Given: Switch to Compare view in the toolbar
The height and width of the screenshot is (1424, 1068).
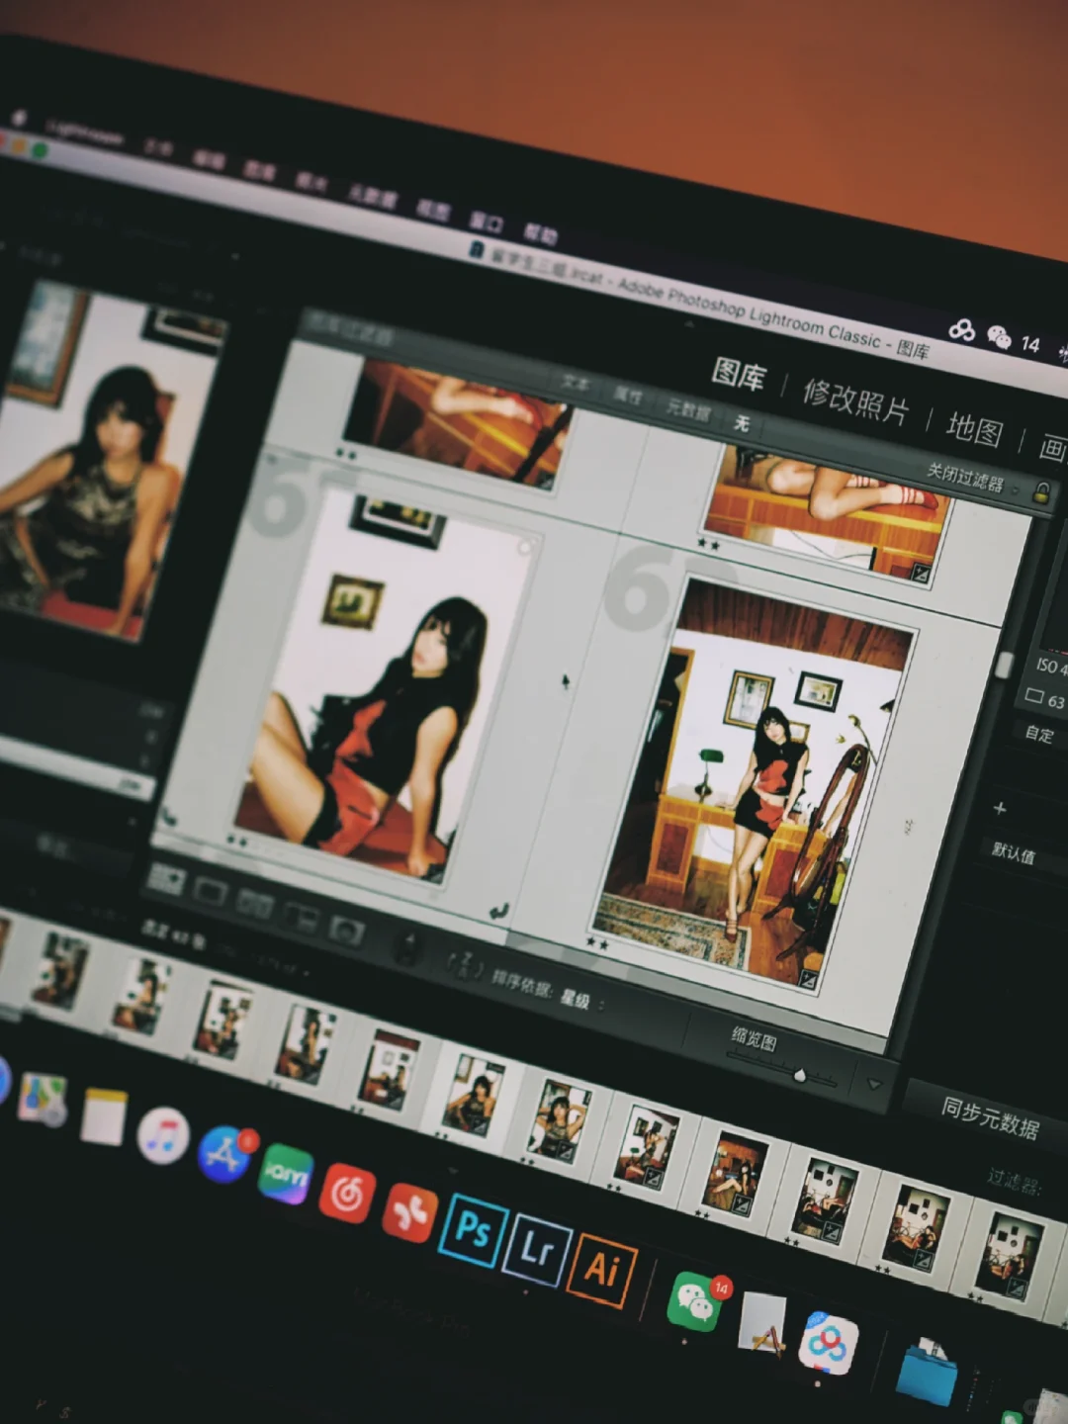Looking at the screenshot, I should click(253, 903).
